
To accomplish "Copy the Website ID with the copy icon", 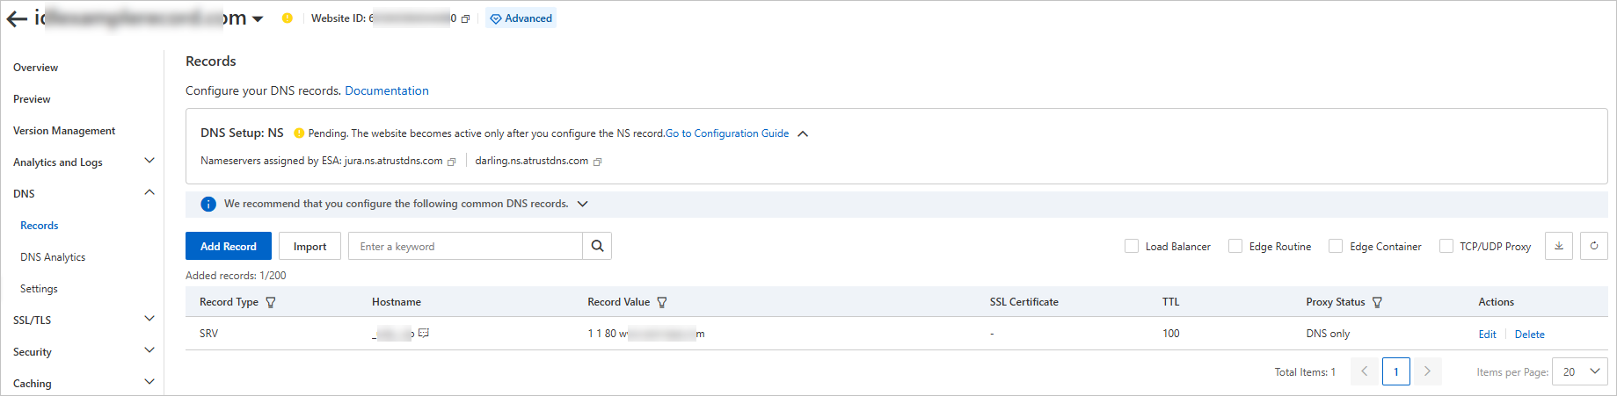I will (x=466, y=18).
